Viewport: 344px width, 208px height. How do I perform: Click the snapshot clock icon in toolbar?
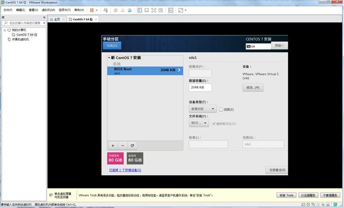point(115,10)
